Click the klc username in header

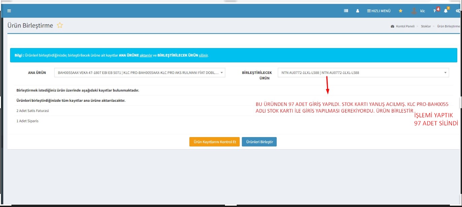coord(423,11)
